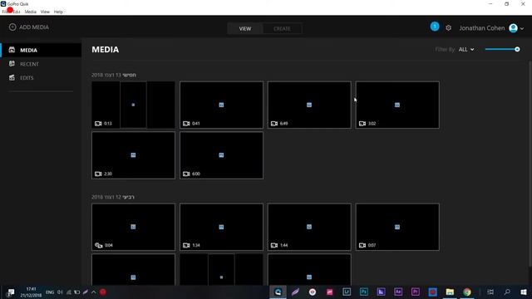532x299 pixels.
Task: Open Premiere Pro from the taskbar
Action: pyautogui.click(x=416, y=292)
